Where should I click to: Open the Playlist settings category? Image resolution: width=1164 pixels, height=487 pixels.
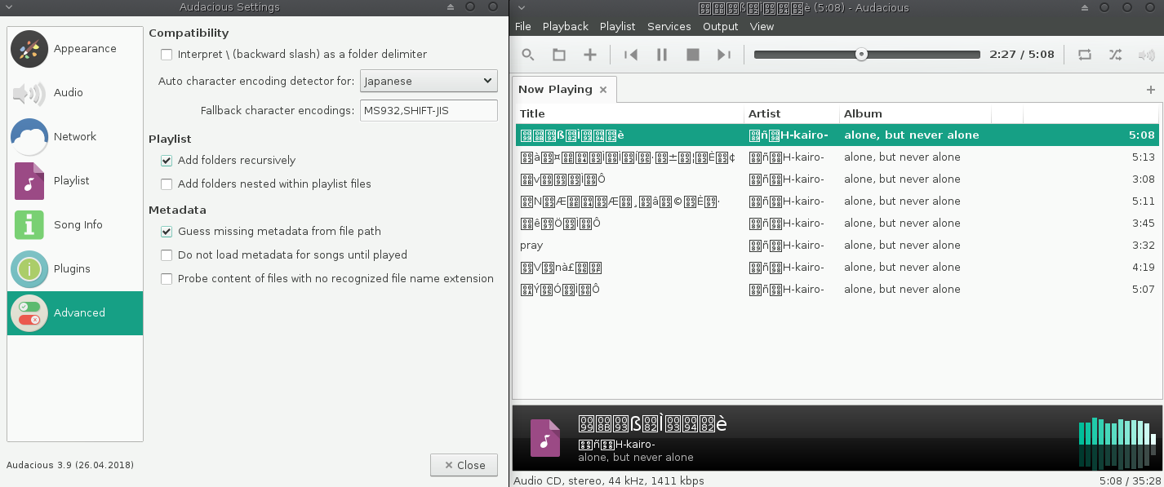[75, 181]
